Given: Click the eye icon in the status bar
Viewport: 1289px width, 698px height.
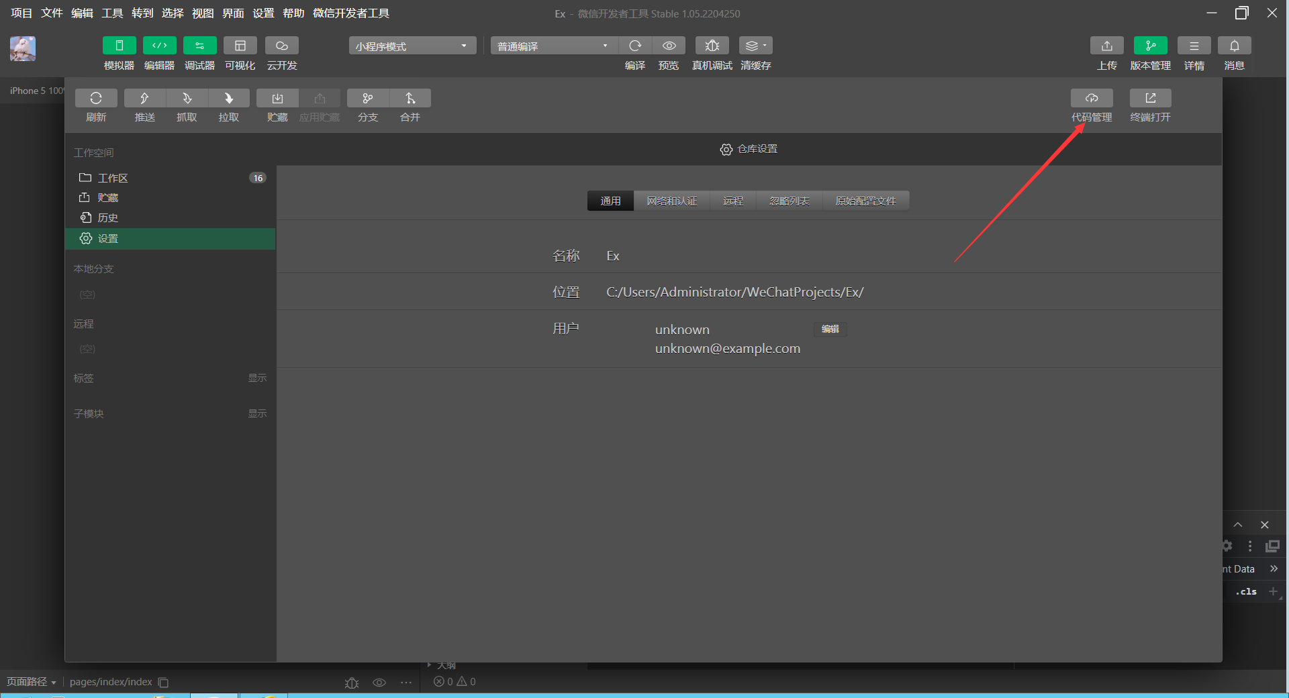Looking at the screenshot, I should click(x=379, y=683).
